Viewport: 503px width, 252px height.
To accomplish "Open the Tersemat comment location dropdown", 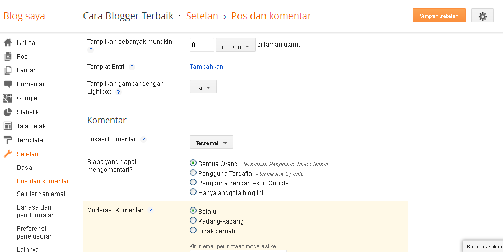I will [x=212, y=142].
